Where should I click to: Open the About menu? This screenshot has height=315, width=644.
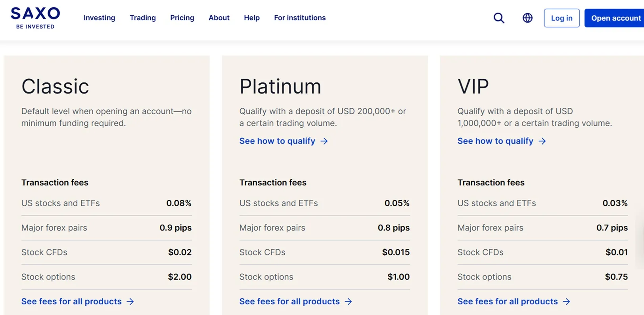[219, 18]
